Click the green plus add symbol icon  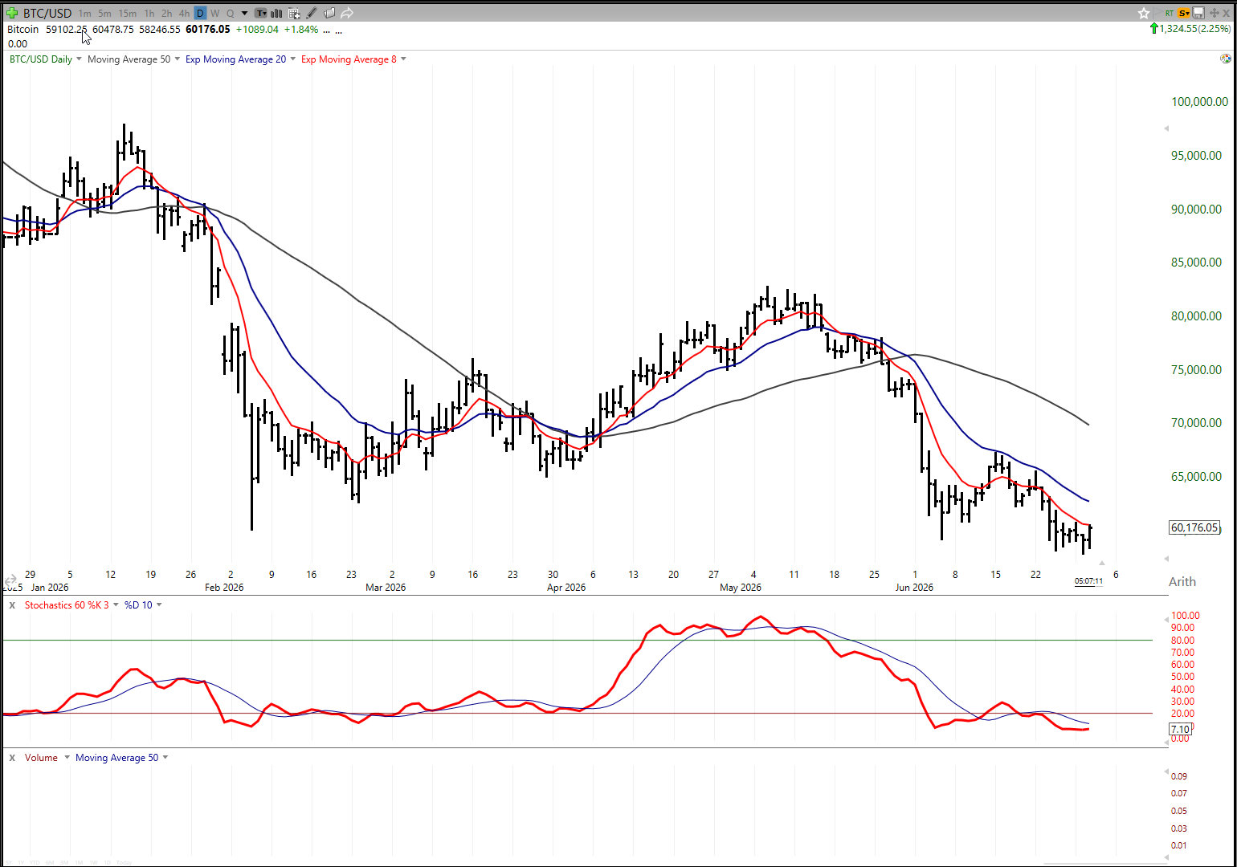11,13
